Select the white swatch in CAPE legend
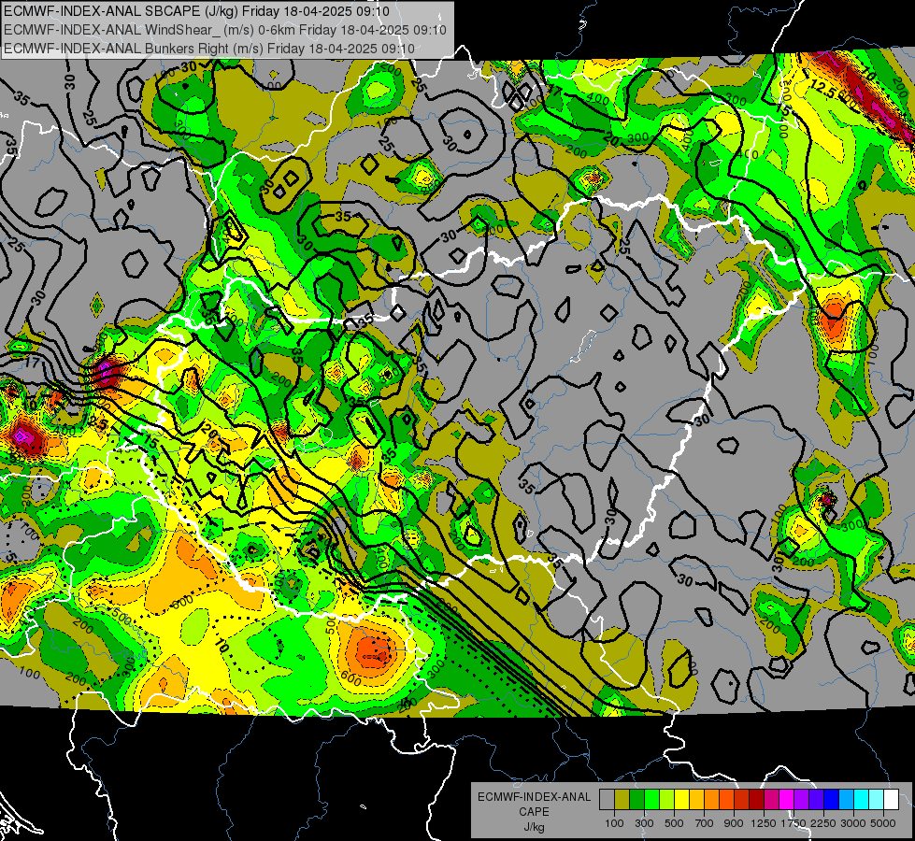The height and width of the screenshot is (841, 915). pos(892,800)
